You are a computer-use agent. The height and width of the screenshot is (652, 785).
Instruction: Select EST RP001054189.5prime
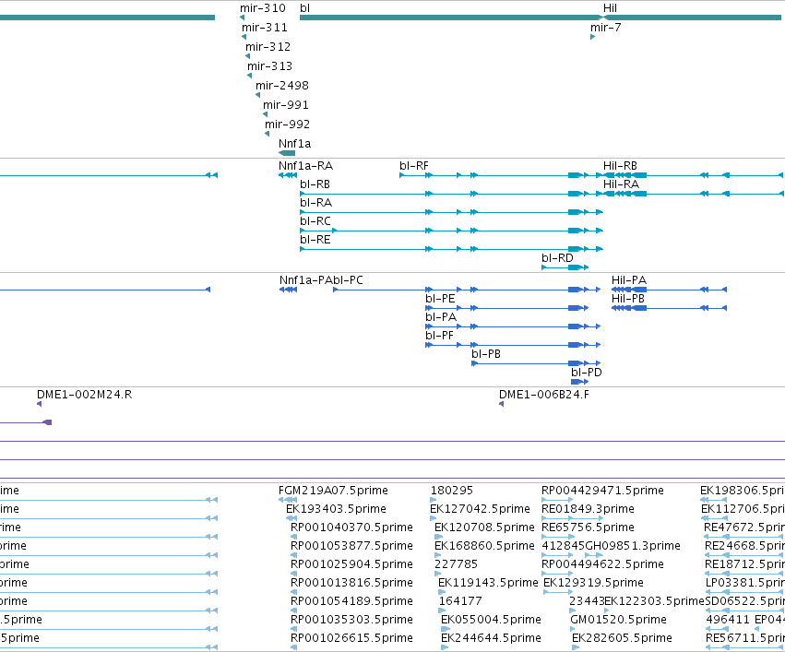351,601
